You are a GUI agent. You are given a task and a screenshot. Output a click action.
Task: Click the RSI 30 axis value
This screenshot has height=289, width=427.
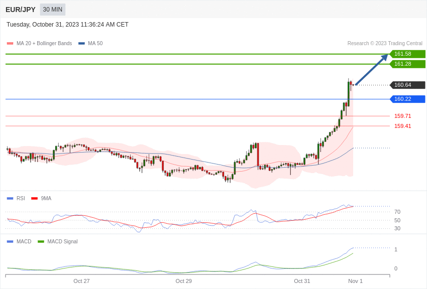coord(397,228)
